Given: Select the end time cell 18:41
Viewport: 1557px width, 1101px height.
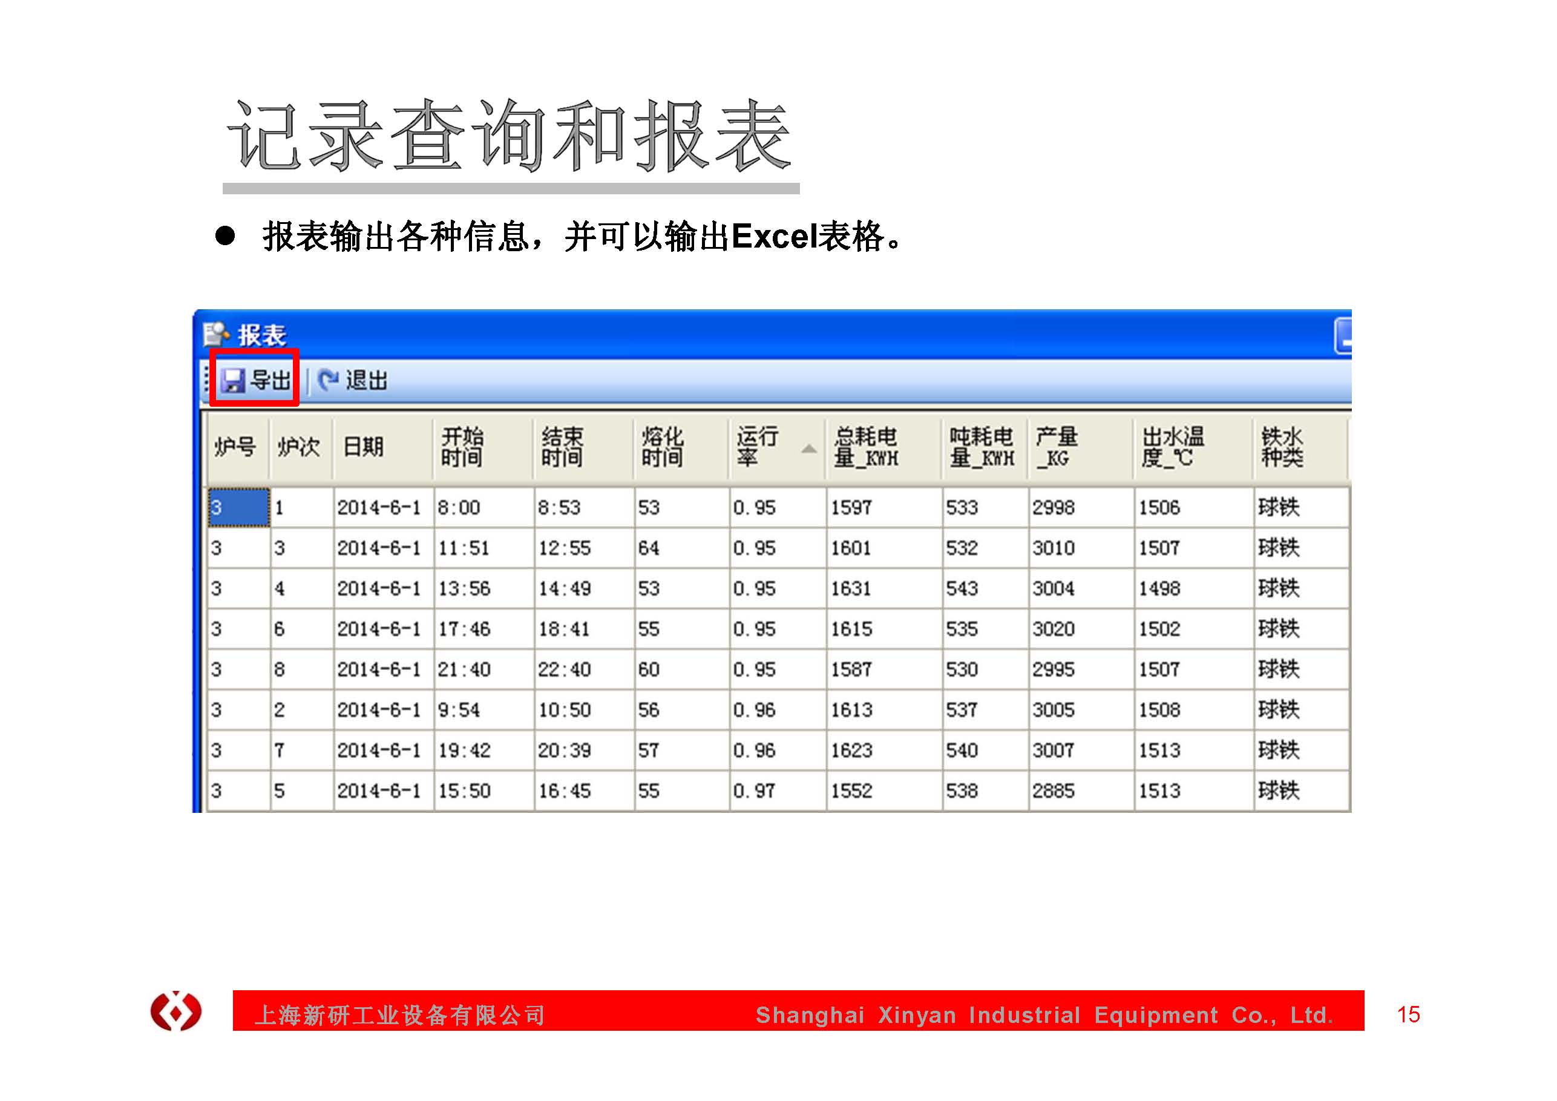Looking at the screenshot, I should [x=585, y=629].
